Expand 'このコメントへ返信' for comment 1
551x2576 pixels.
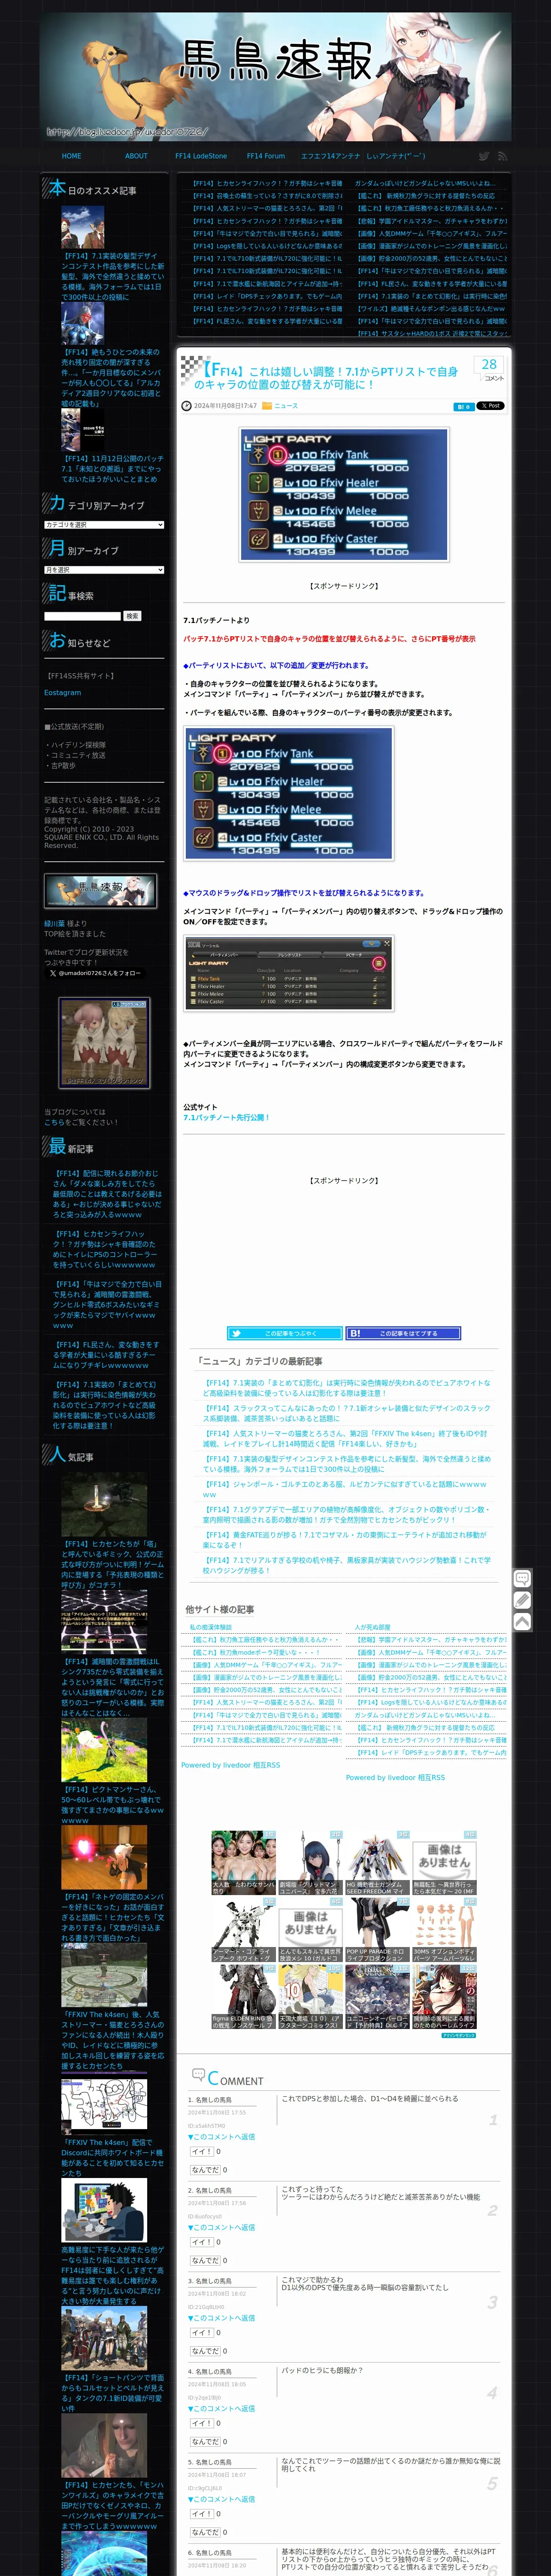click(x=221, y=2136)
